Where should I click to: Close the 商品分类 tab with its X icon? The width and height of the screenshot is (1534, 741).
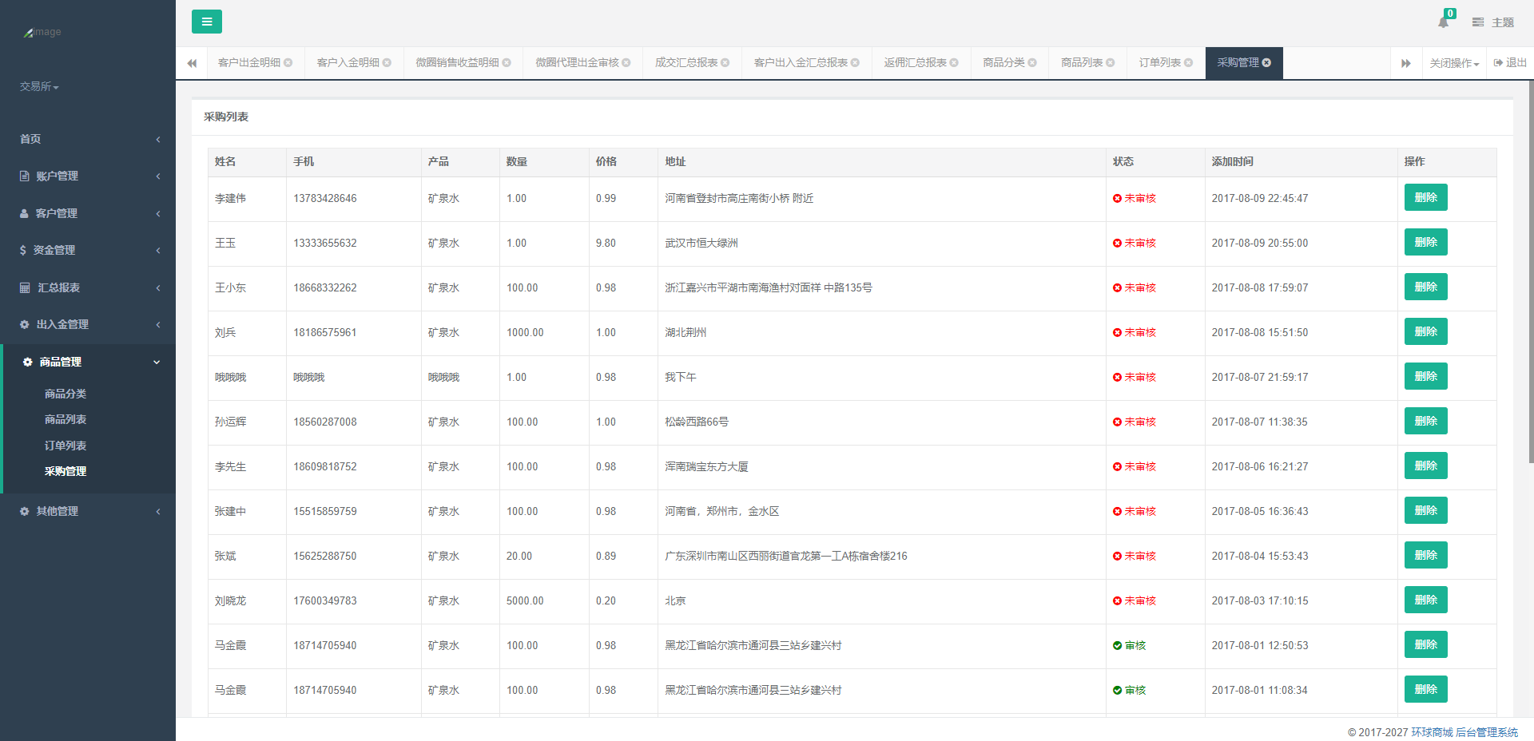(1032, 63)
